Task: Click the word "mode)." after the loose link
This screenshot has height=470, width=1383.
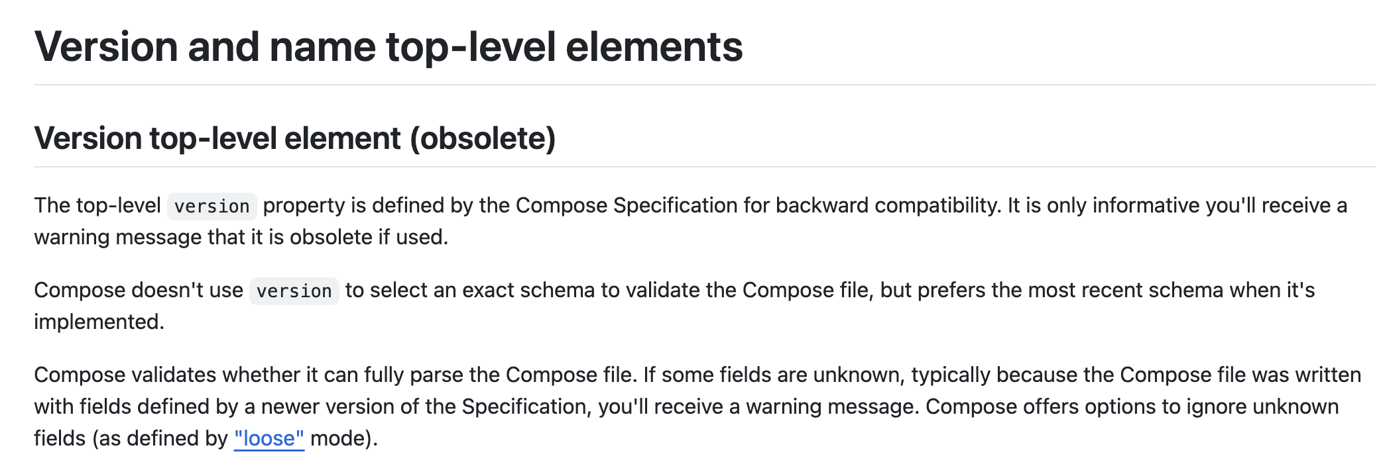Action: tap(344, 438)
